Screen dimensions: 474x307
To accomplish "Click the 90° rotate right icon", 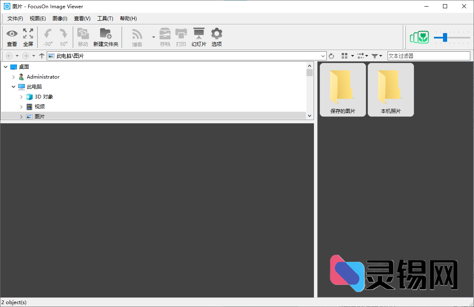I will [64, 36].
